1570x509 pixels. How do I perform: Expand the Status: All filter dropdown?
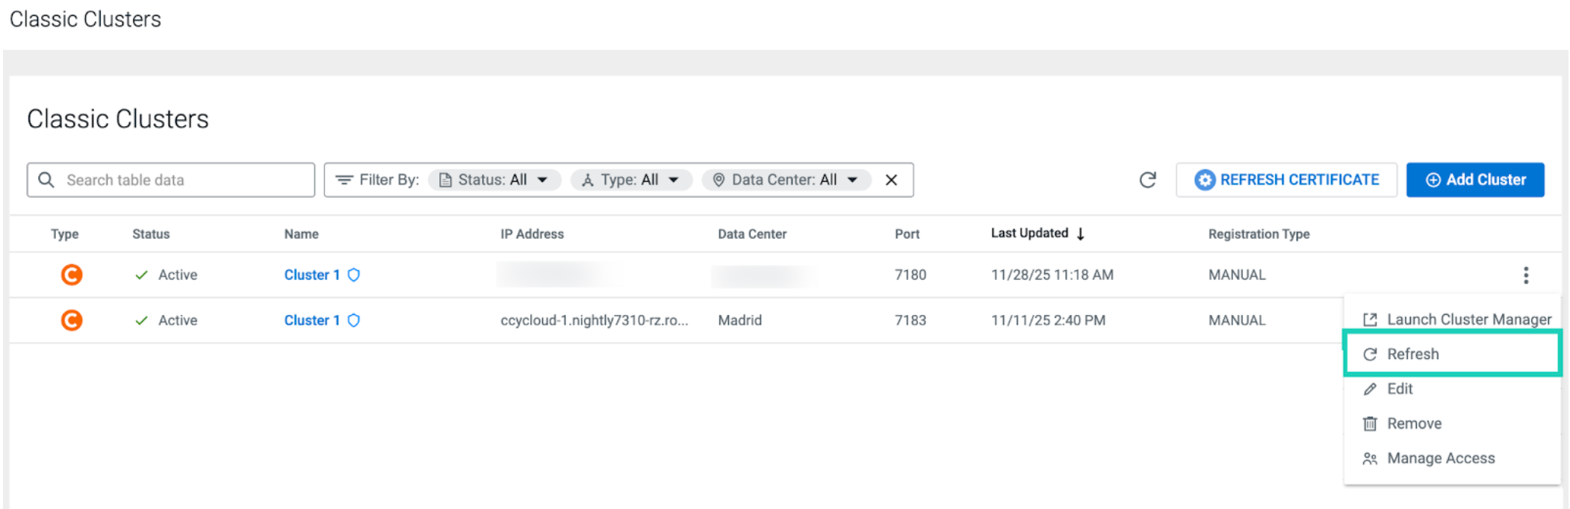(494, 180)
